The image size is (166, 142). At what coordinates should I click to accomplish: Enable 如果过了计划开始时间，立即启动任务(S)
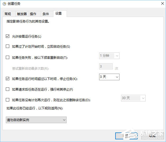pyautogui.click(x=7, y=46)
